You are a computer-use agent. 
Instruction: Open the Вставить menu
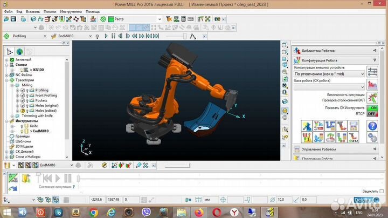click(x=33, y=12)
